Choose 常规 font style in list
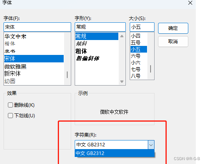206x164 pixels. (97, 36)
